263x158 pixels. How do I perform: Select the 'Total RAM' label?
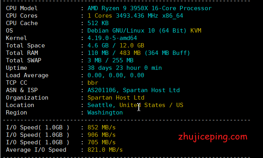pos(22,53)
